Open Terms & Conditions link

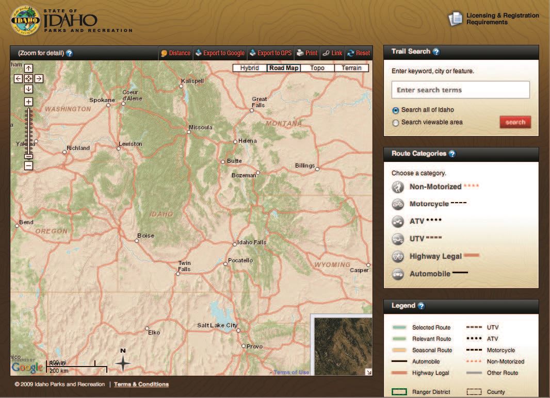pyautogui.click(x=141, y=384)
